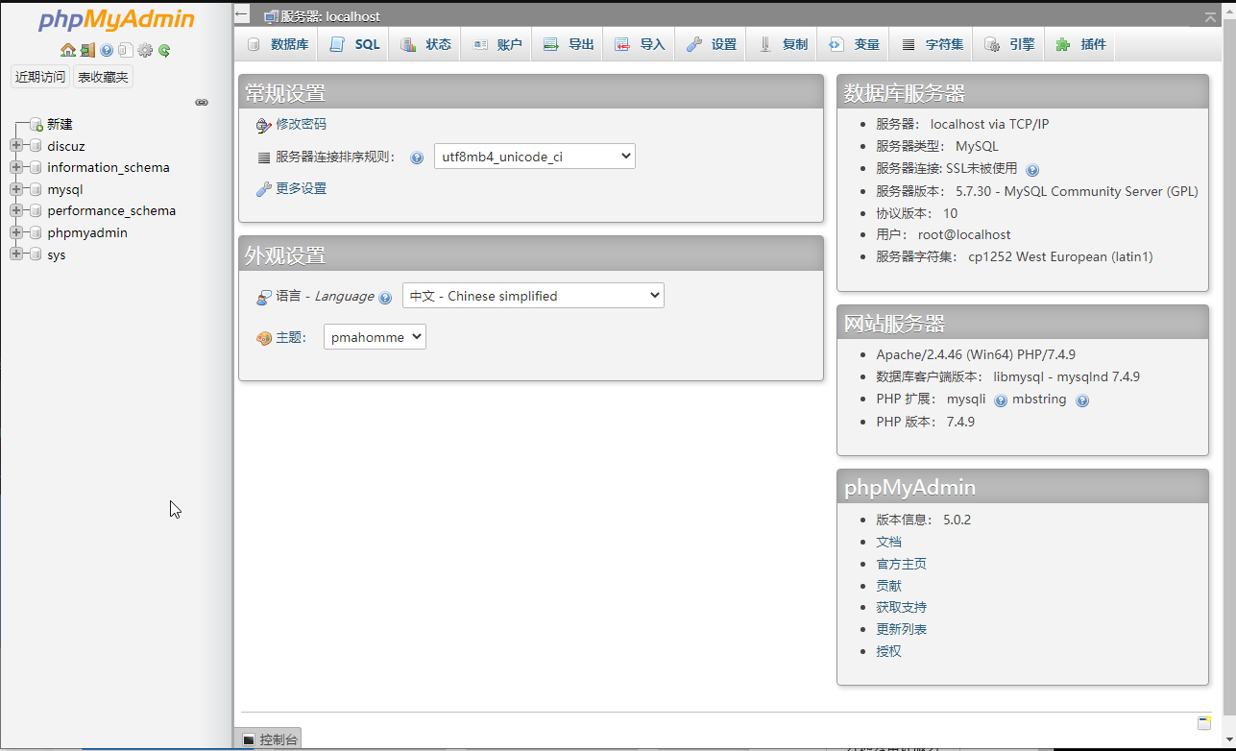The width and height of the screenshot is (1236, 751).
Task: Open the 复制 tab
Action: pyautogui.click(x=782, y=44)
